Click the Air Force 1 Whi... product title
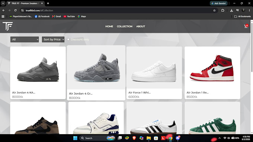 (x=140, y=92)
